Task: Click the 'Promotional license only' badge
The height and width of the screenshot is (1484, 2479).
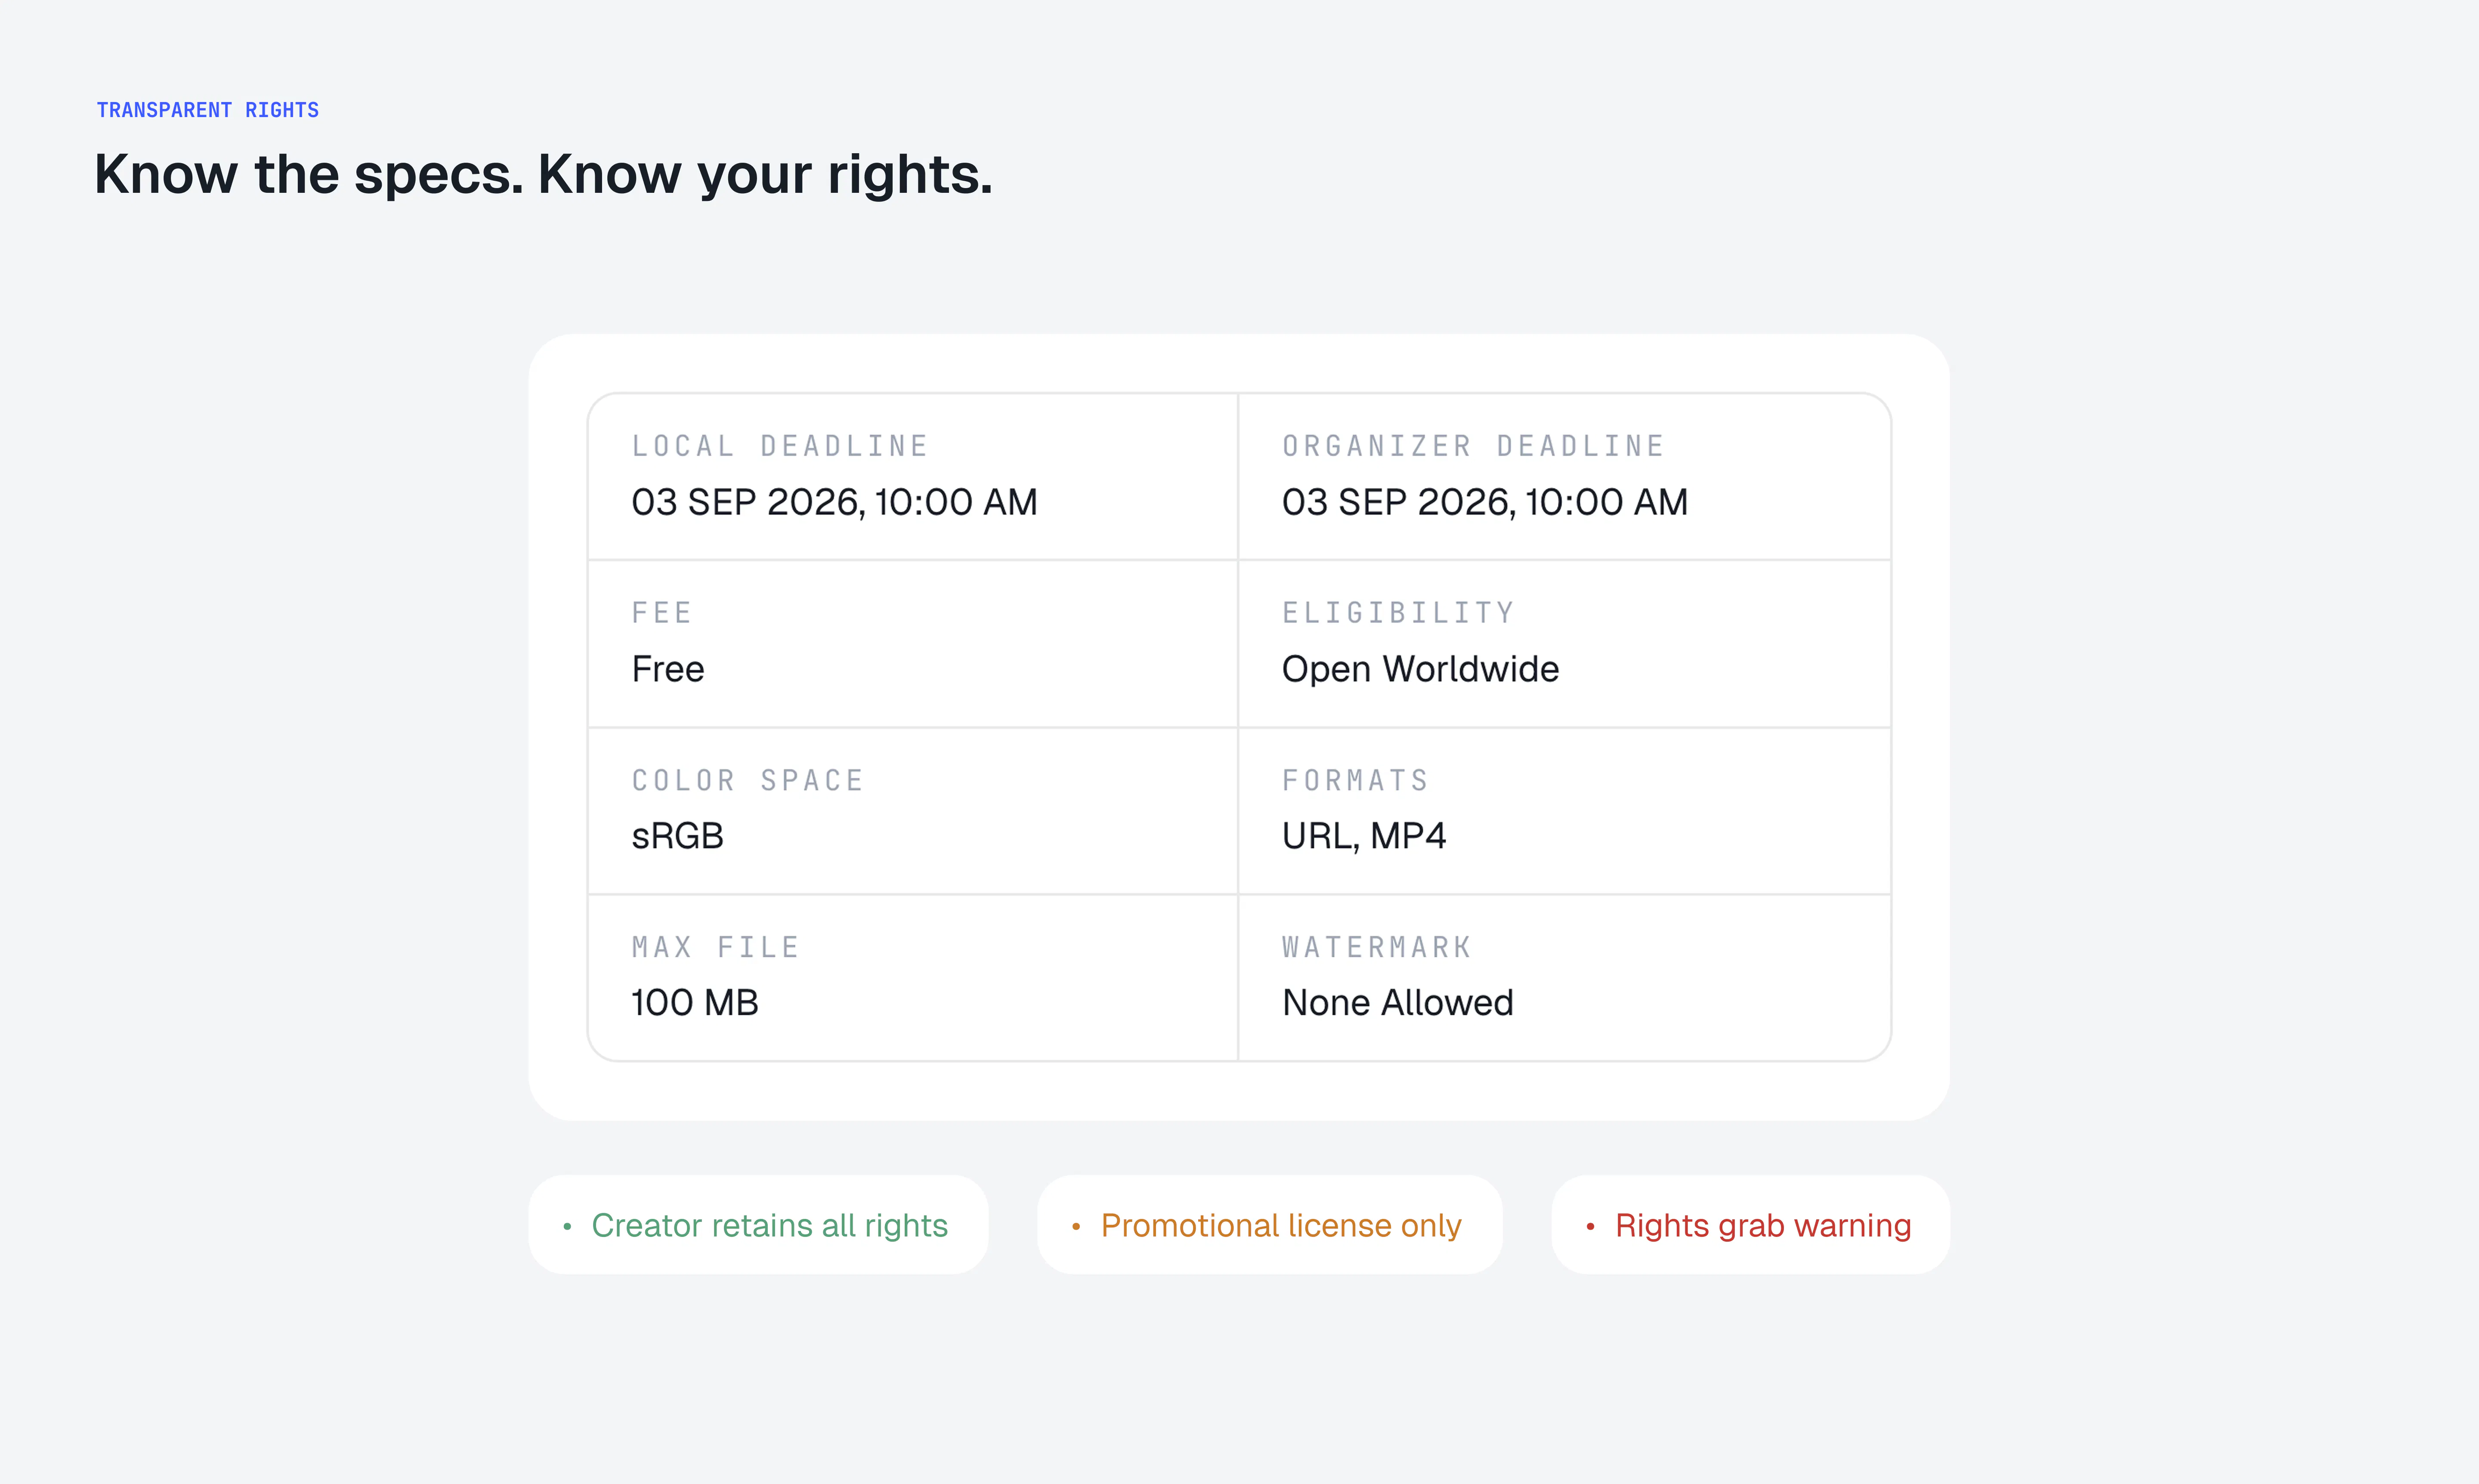Action: pos(1269,1225)
